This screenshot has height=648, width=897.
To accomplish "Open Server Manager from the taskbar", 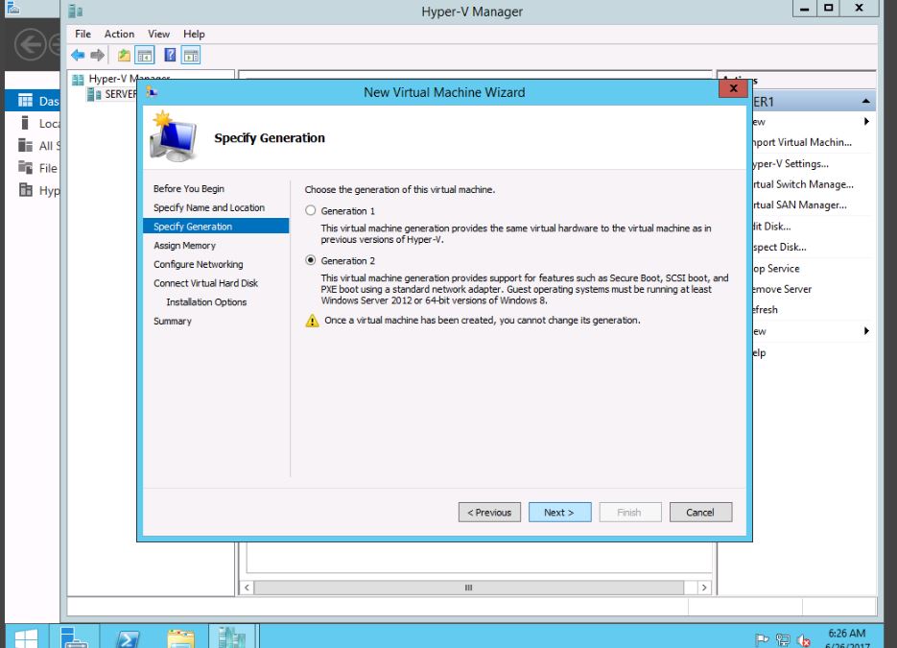I will click(74, 637).
